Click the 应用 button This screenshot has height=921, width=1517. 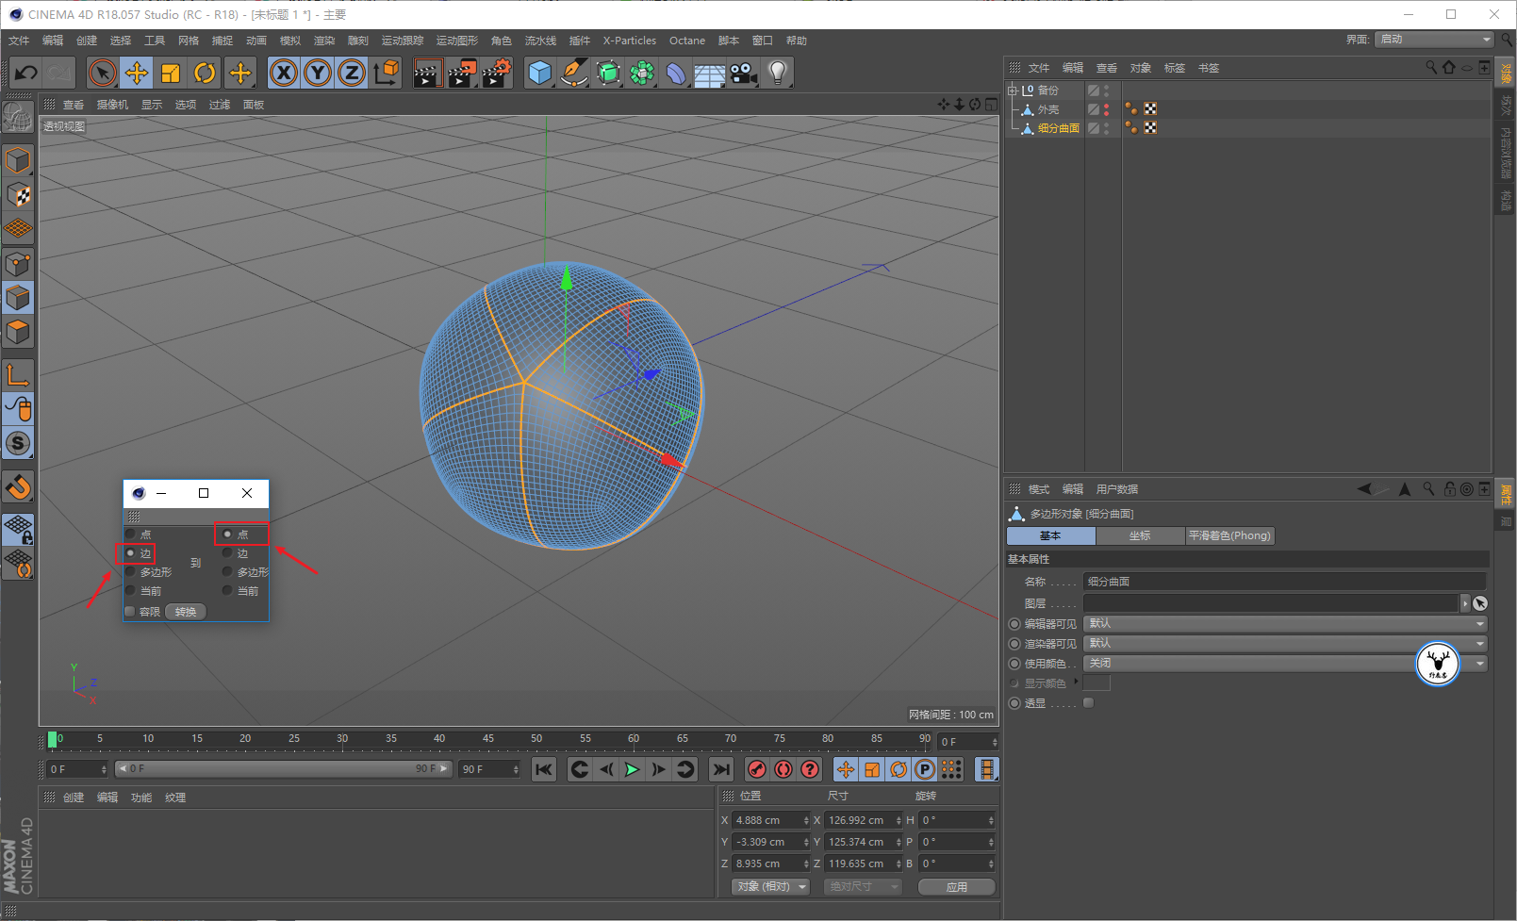point(957,887)
